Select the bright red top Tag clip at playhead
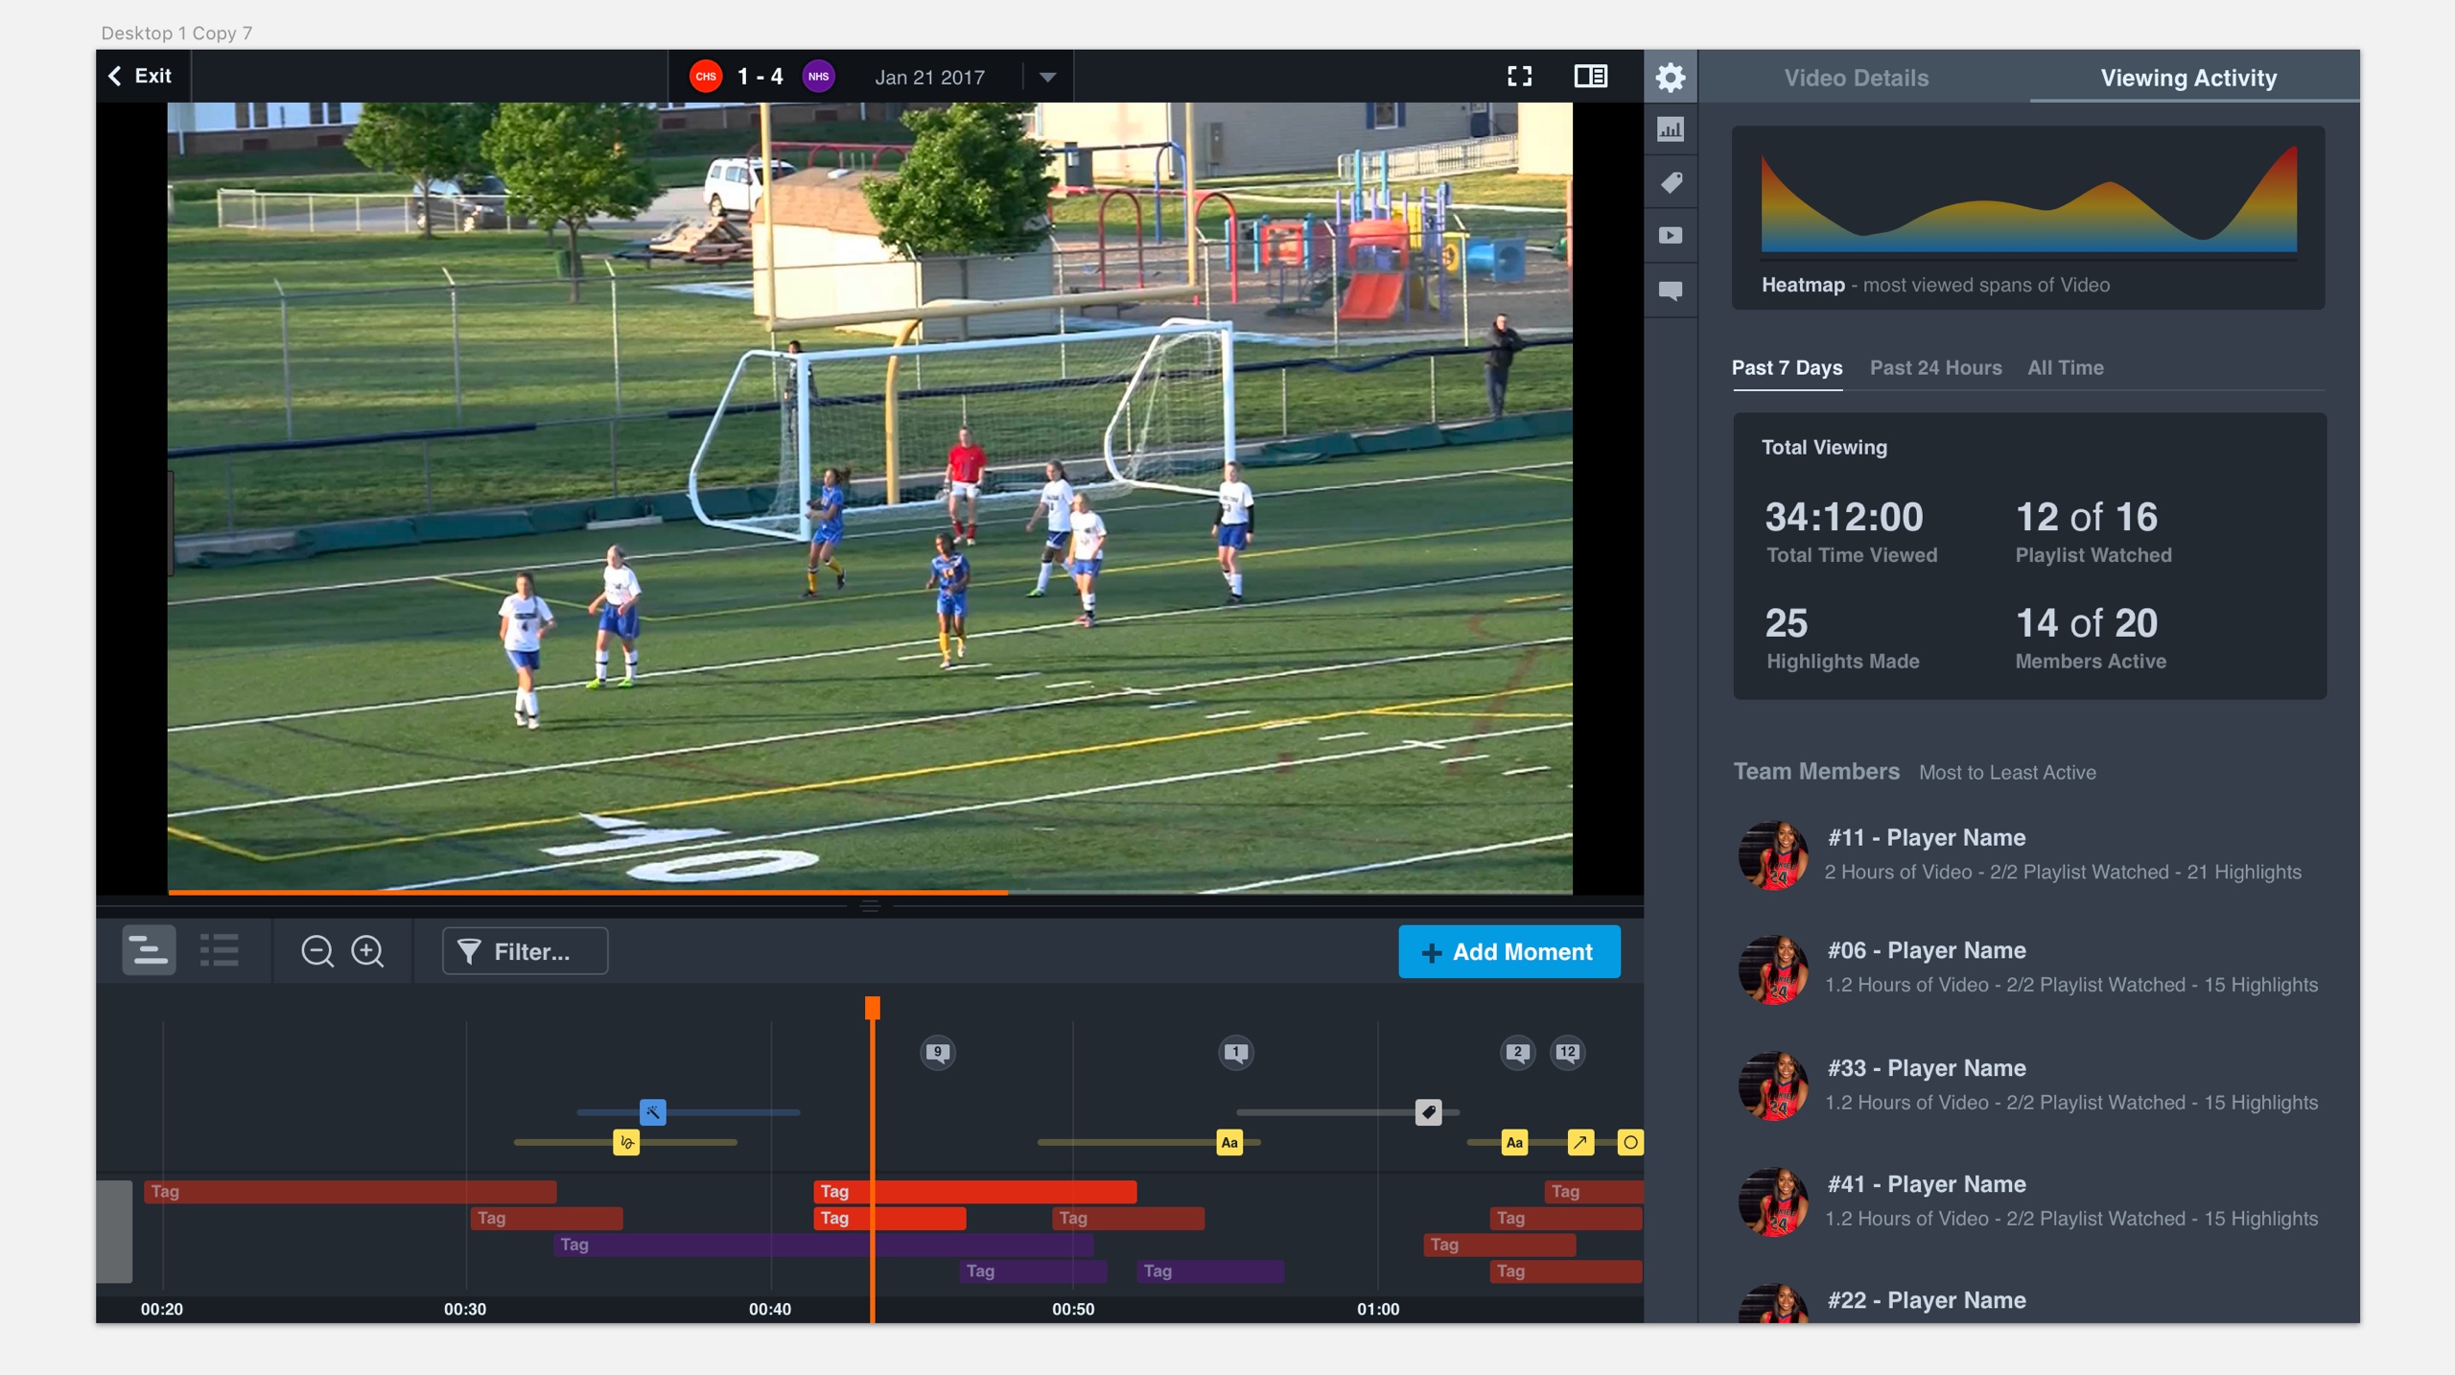 [975, 1191]
